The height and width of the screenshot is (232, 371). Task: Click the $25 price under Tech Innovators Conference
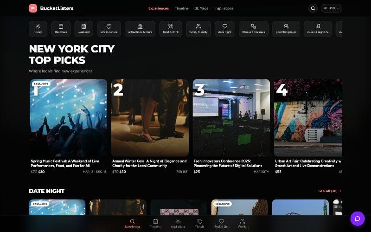[197, 172]
